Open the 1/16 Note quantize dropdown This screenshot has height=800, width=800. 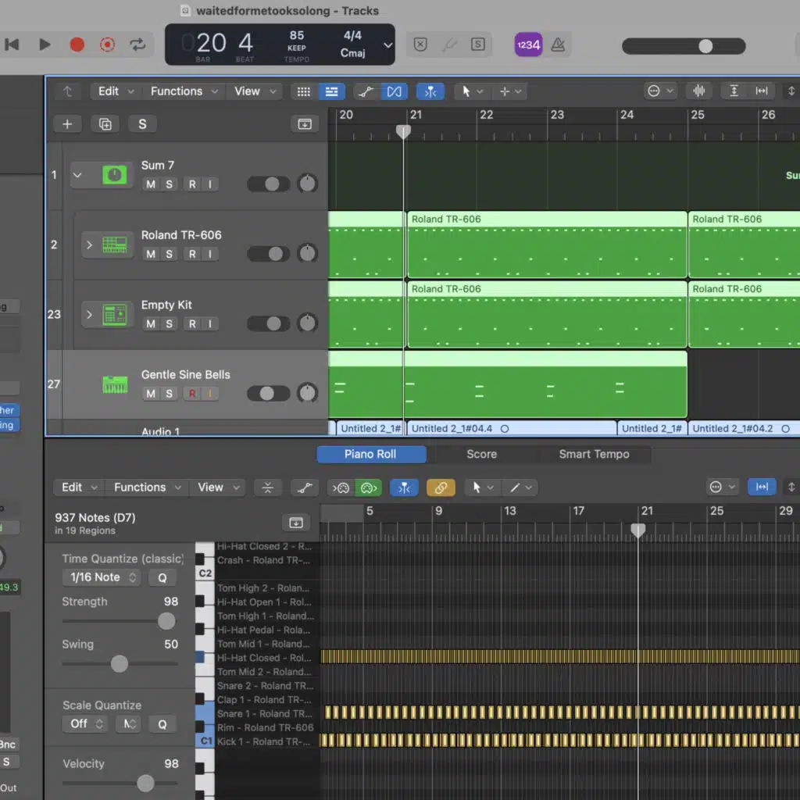pyautogui.click(x=101, y=577)
